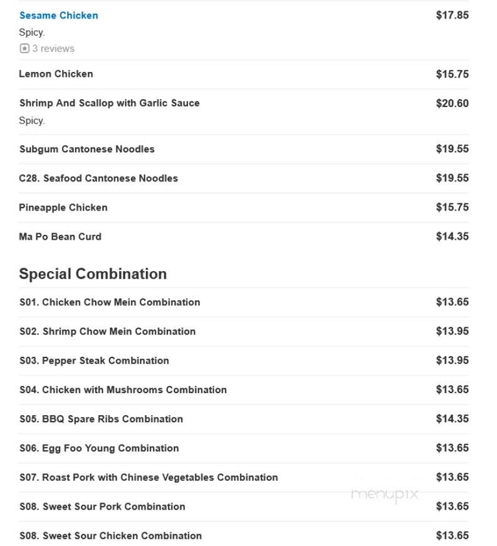Click the star reviews icon

[24, 48]
